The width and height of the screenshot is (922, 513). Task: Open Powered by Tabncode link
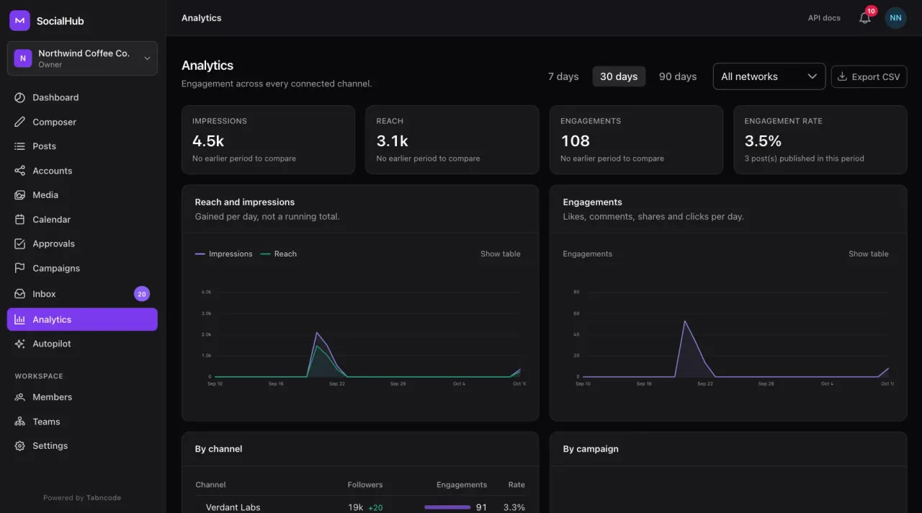(82, 498)
